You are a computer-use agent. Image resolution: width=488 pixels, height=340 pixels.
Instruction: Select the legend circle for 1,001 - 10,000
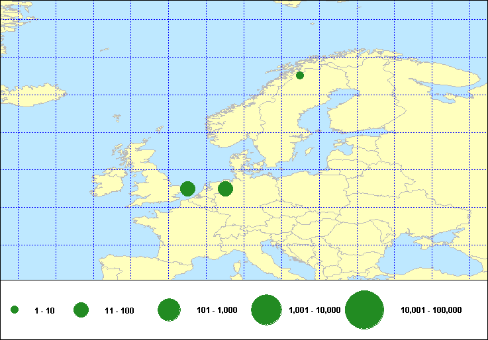click(267, 310)
